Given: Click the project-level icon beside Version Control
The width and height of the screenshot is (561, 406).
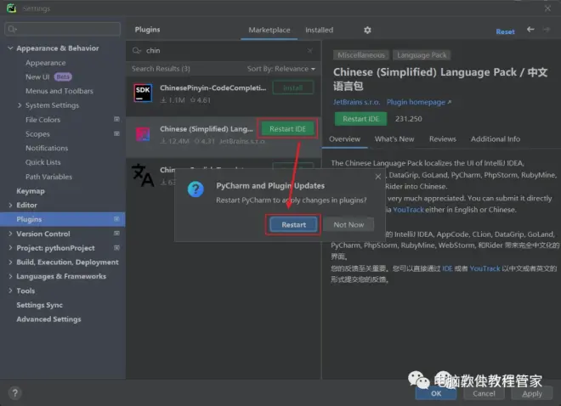Looking at the screenshot, I should coord(116,234).
